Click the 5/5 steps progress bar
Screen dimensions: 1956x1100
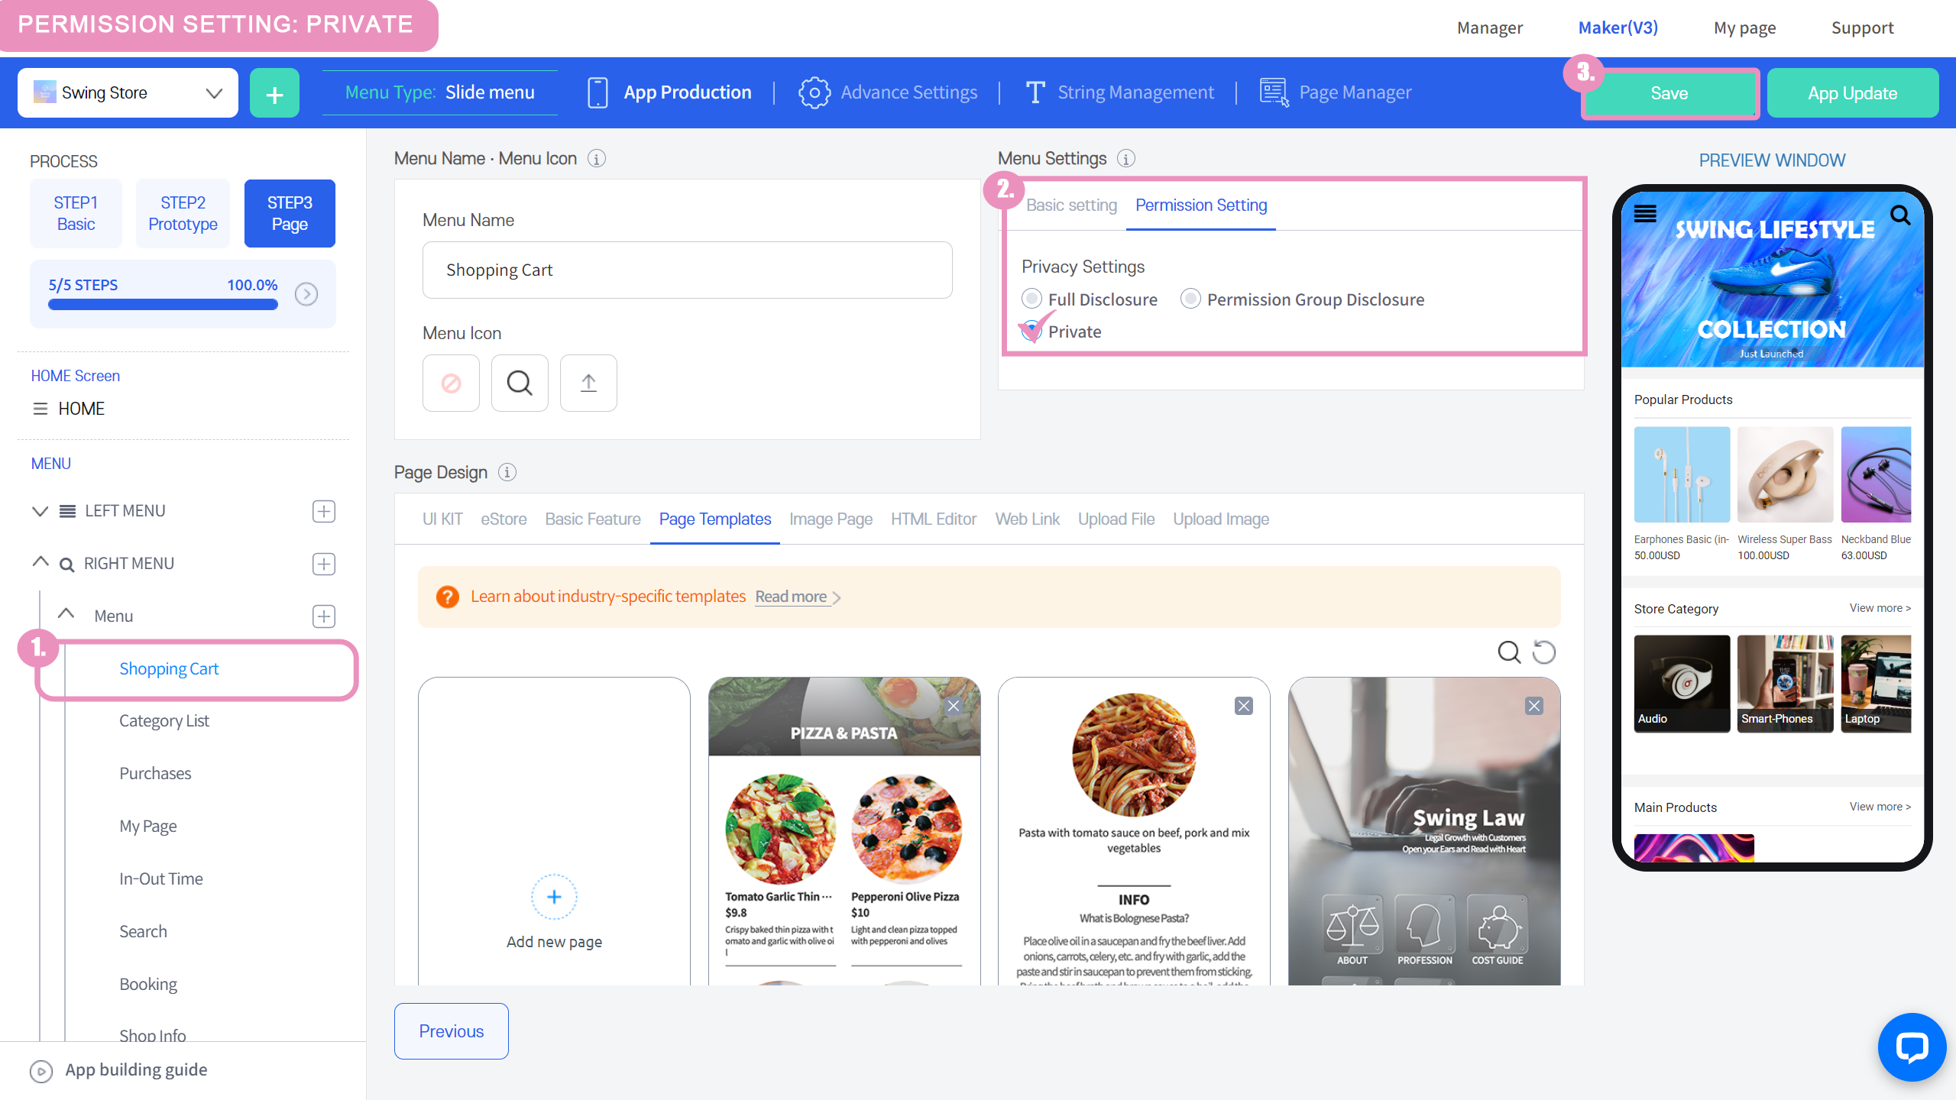tap(163, 304)
